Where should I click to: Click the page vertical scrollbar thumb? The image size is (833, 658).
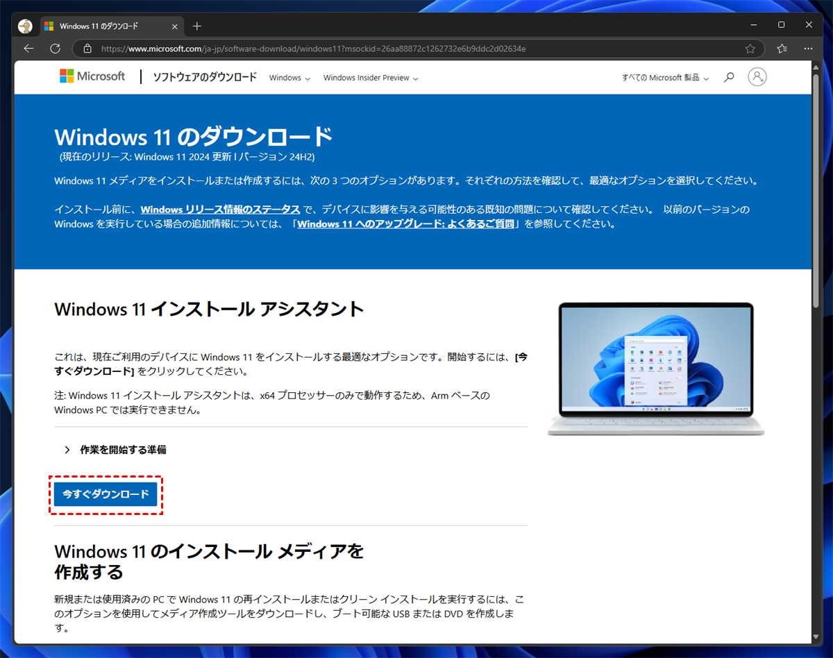coord(816,191)
